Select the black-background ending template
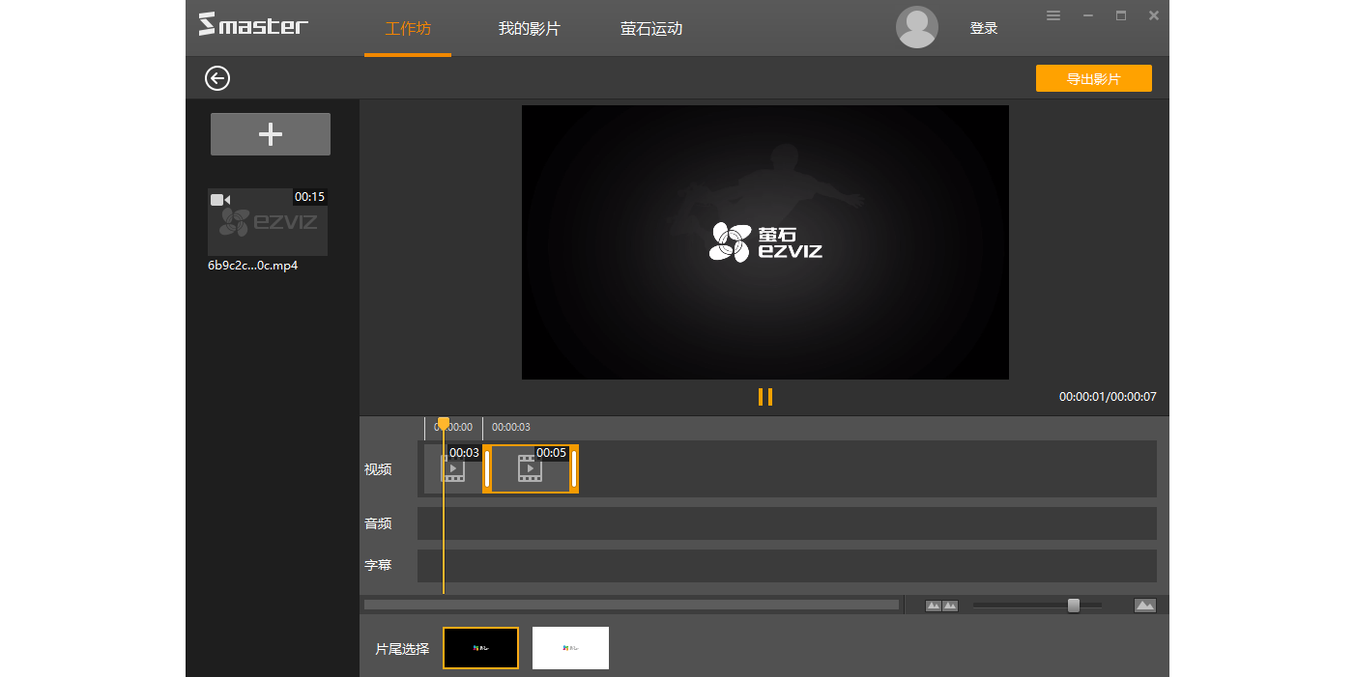1355x677 pixels. pyautogui.click(x=480, y=647)
